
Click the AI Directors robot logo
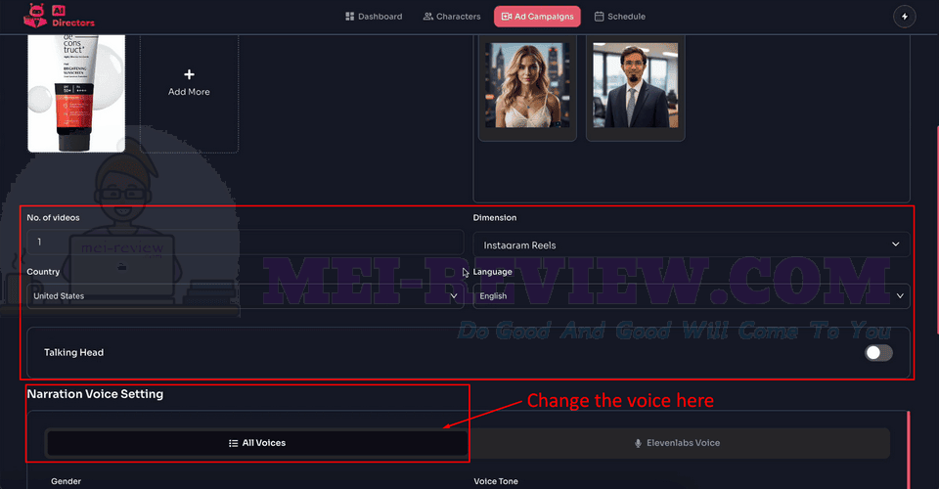tap(35, 17)
